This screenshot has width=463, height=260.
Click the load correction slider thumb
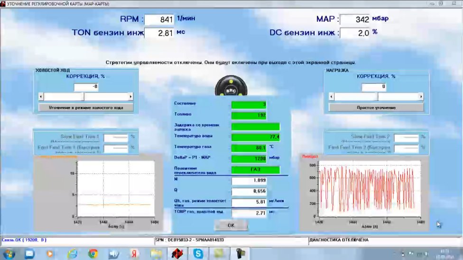(x=376, y=97)
